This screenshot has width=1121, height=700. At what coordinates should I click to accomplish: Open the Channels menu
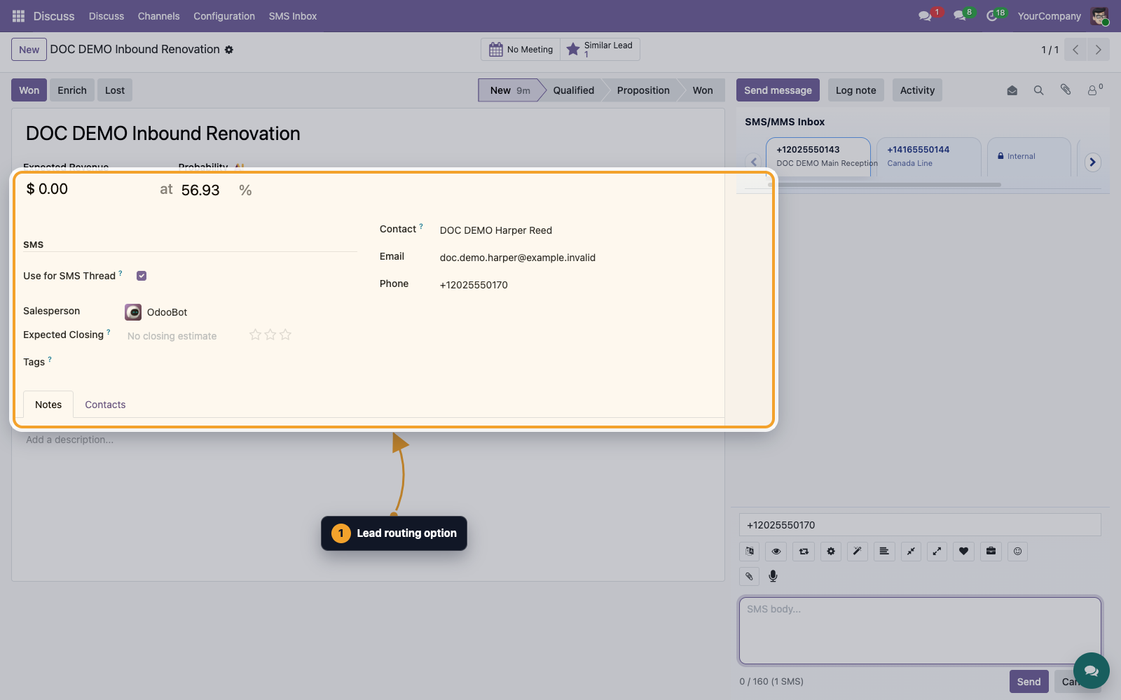point(158,16)
